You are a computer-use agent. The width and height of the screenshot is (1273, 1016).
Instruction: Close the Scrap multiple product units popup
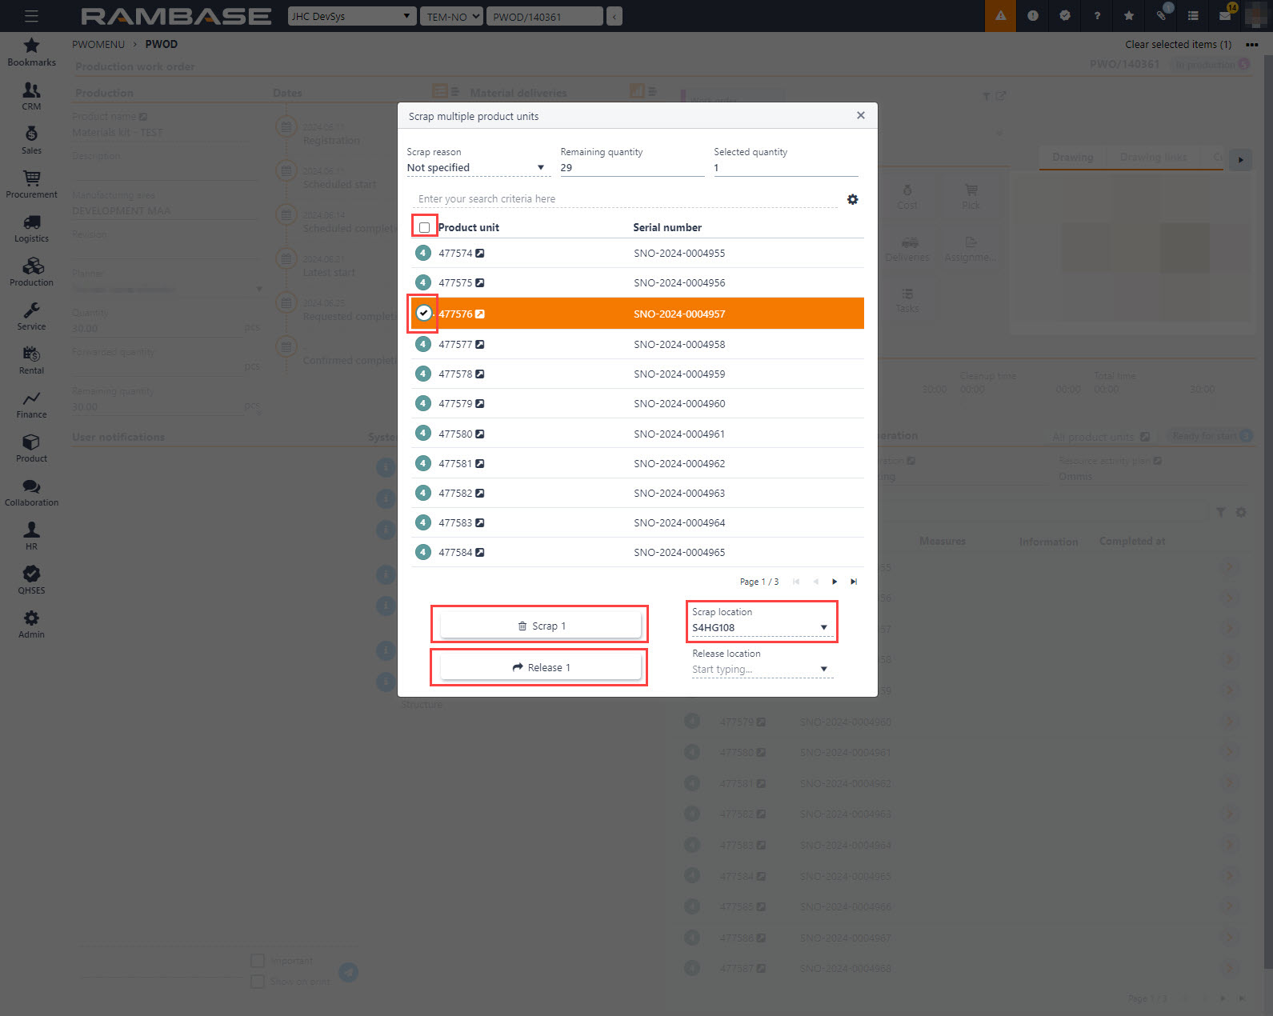860,116
